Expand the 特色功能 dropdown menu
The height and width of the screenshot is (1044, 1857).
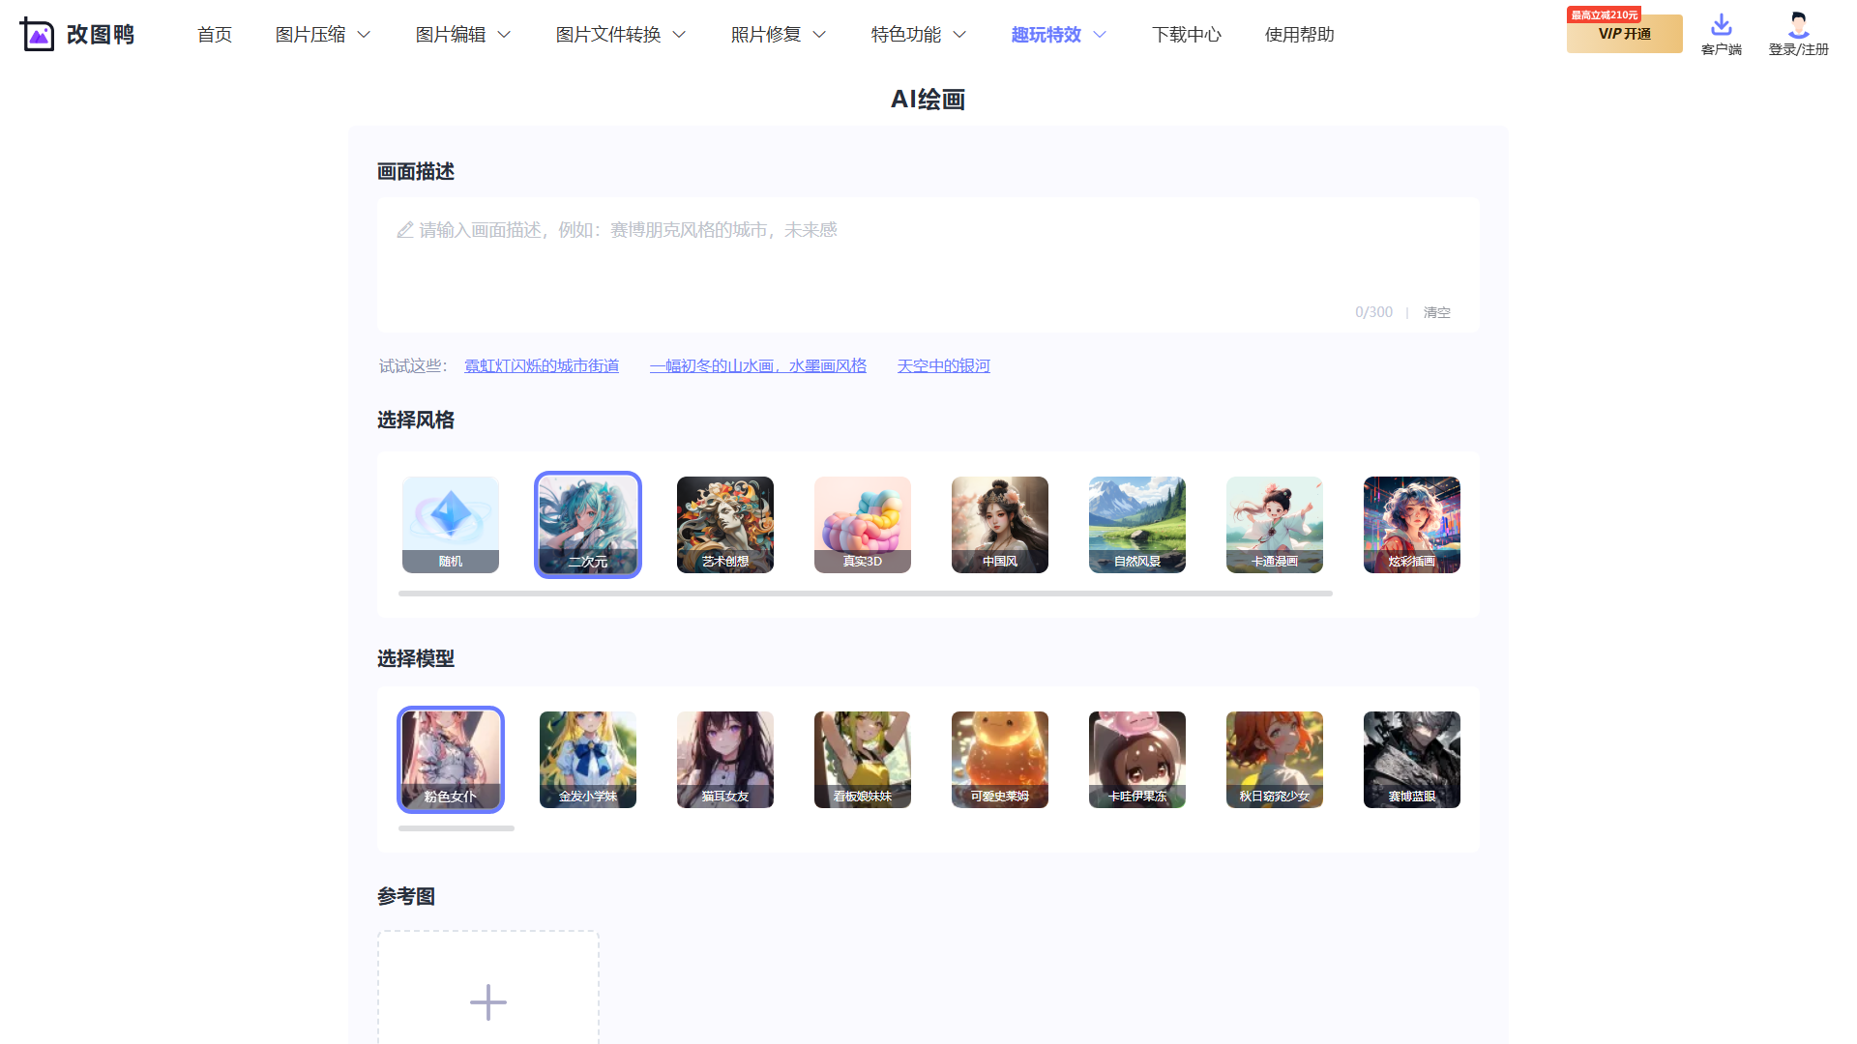tap(919, 35)
